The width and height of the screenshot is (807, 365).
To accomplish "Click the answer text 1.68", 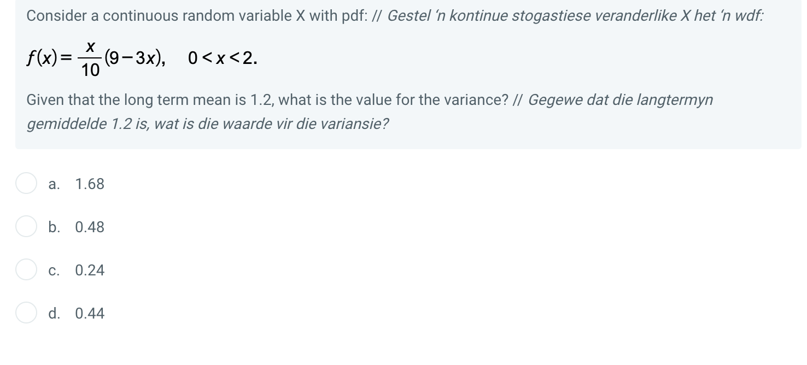I will tap(90, 185).
